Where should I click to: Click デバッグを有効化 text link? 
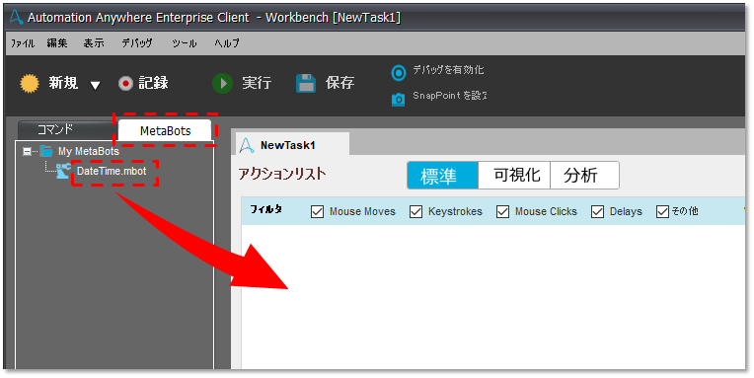pos(448,70)
